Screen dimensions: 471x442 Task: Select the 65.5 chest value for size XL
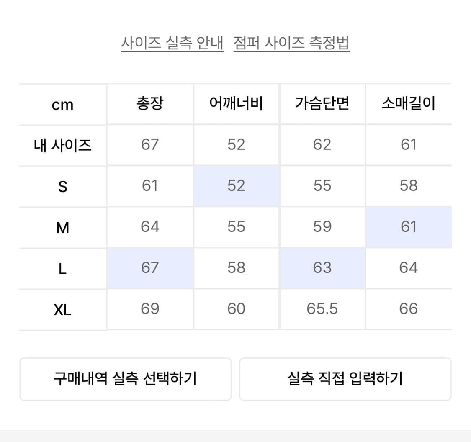(322, 309)
